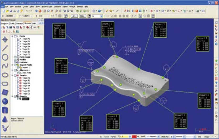Click the save disk icon in toolbar
The height and width of the screenshot is (139, 219).
11,11
